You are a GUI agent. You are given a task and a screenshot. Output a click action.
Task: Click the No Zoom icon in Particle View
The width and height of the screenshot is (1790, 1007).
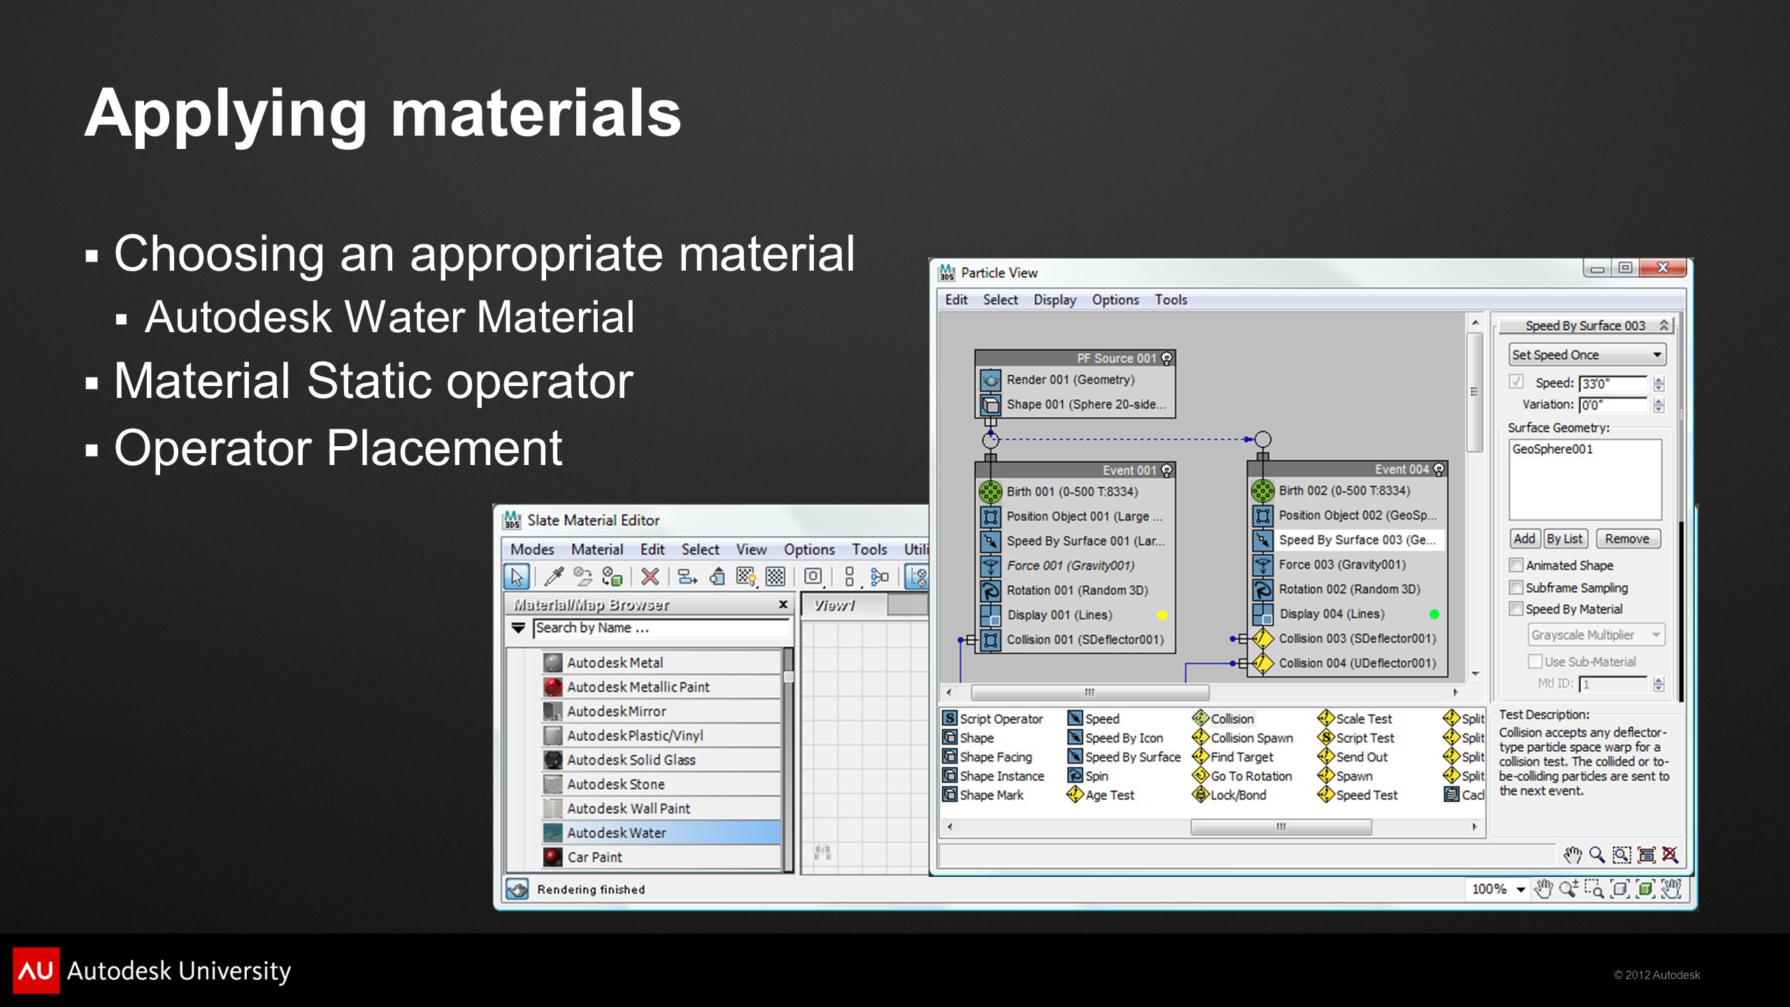[1670, 855]
